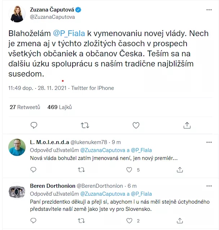Share Beren Dorthonion's reply

[178, 220]
